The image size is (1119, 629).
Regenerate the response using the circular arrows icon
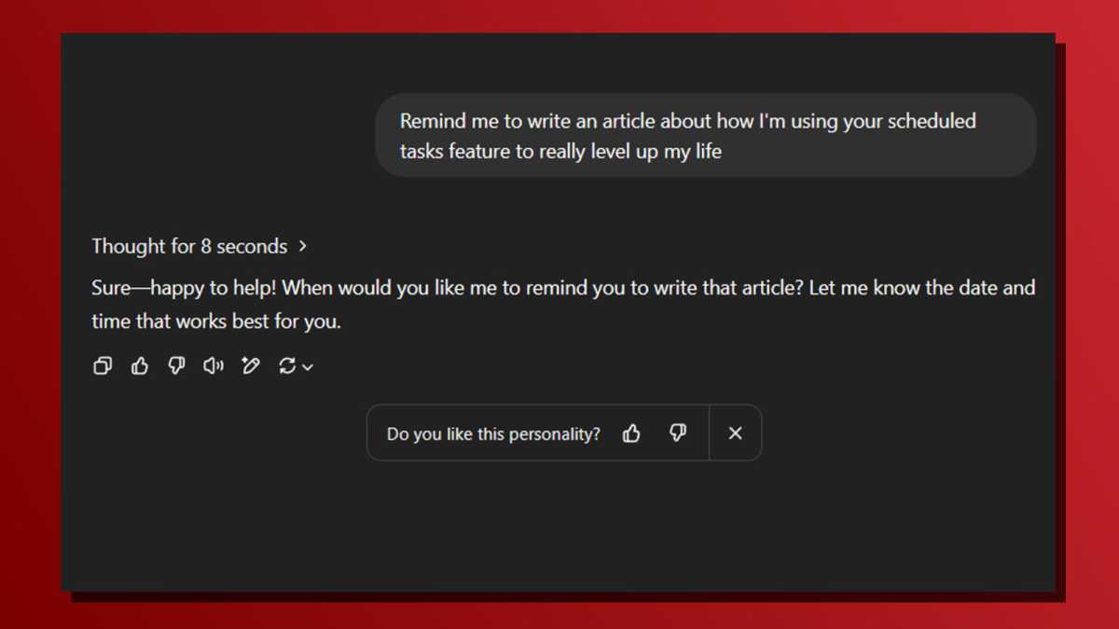point(287,366)
